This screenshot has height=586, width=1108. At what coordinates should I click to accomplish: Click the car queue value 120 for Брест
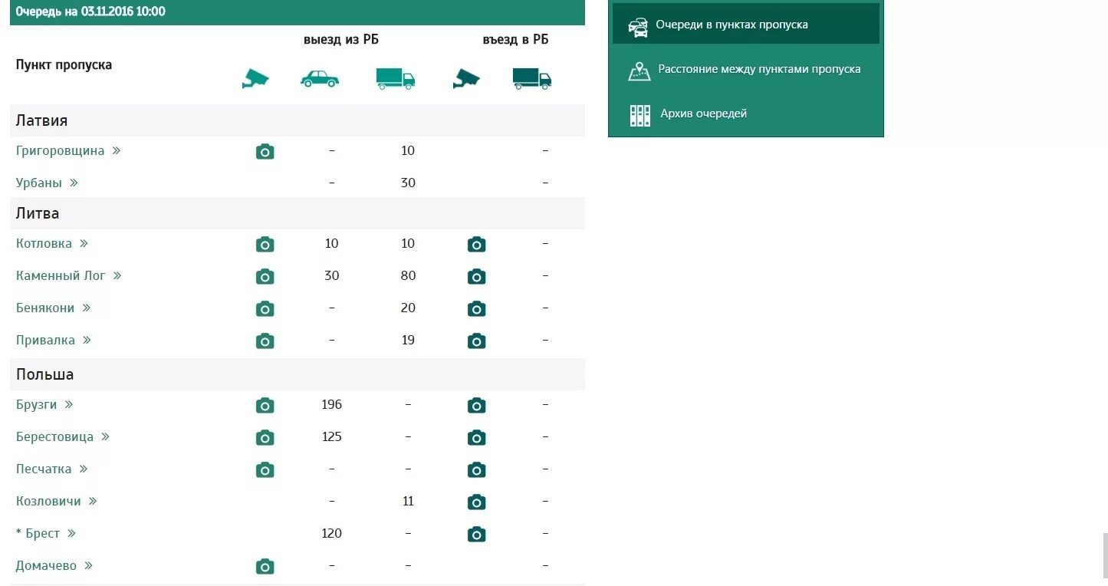[331, 533]
